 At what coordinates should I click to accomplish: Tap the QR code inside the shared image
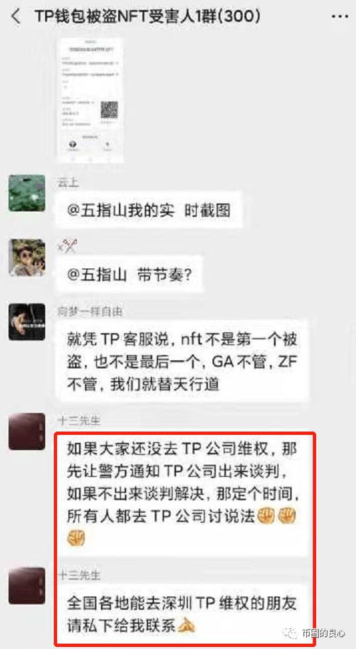click(109, 110)
